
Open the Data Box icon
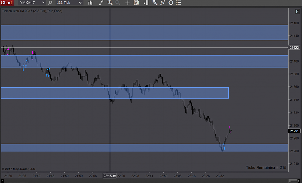pyautogui.click(x=136, y=3)
